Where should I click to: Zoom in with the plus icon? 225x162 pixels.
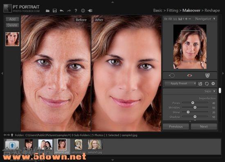[x=186, y=19]
